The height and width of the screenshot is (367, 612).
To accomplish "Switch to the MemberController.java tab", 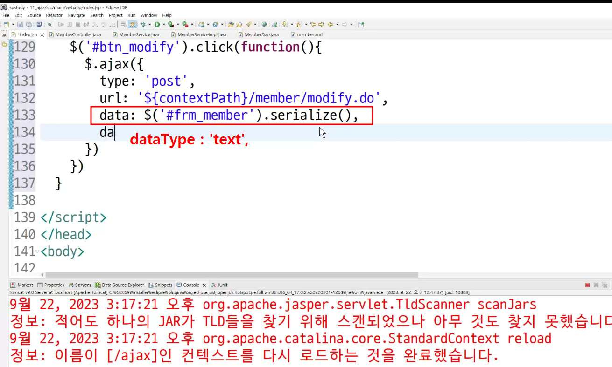I will (75, 34).
